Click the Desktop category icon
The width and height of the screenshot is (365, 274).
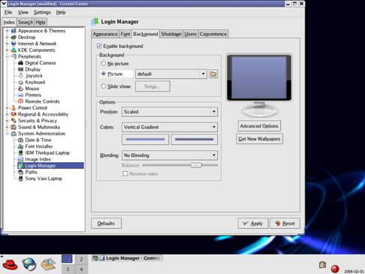14,38
